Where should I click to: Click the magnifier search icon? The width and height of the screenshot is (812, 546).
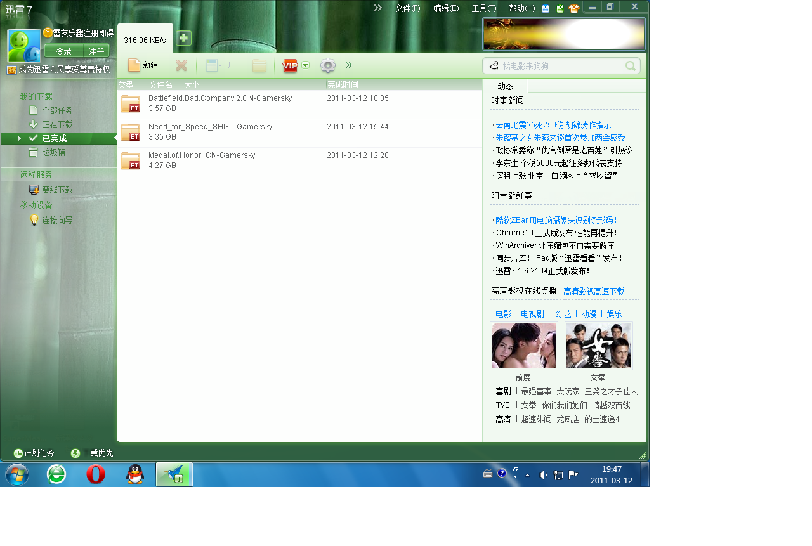(x=631, y=66)
